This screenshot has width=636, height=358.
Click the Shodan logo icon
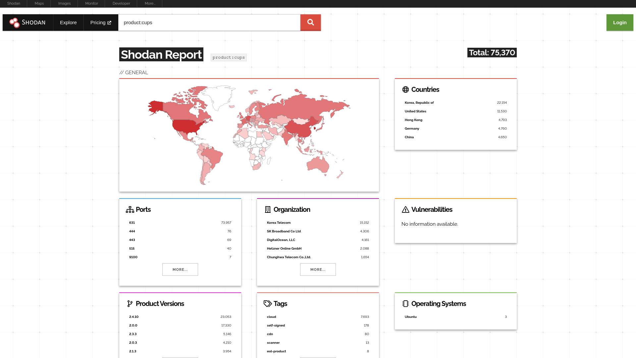coord(15,23)
